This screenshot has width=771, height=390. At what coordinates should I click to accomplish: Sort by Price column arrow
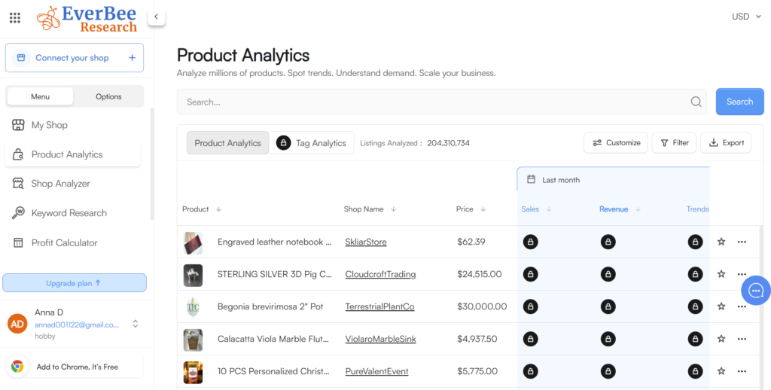tap(483, 209)
